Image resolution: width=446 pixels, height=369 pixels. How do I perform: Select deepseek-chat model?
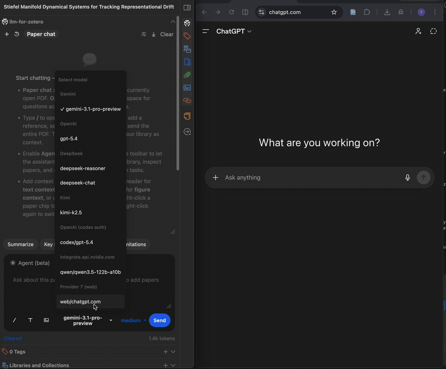(x=90, y=183)
